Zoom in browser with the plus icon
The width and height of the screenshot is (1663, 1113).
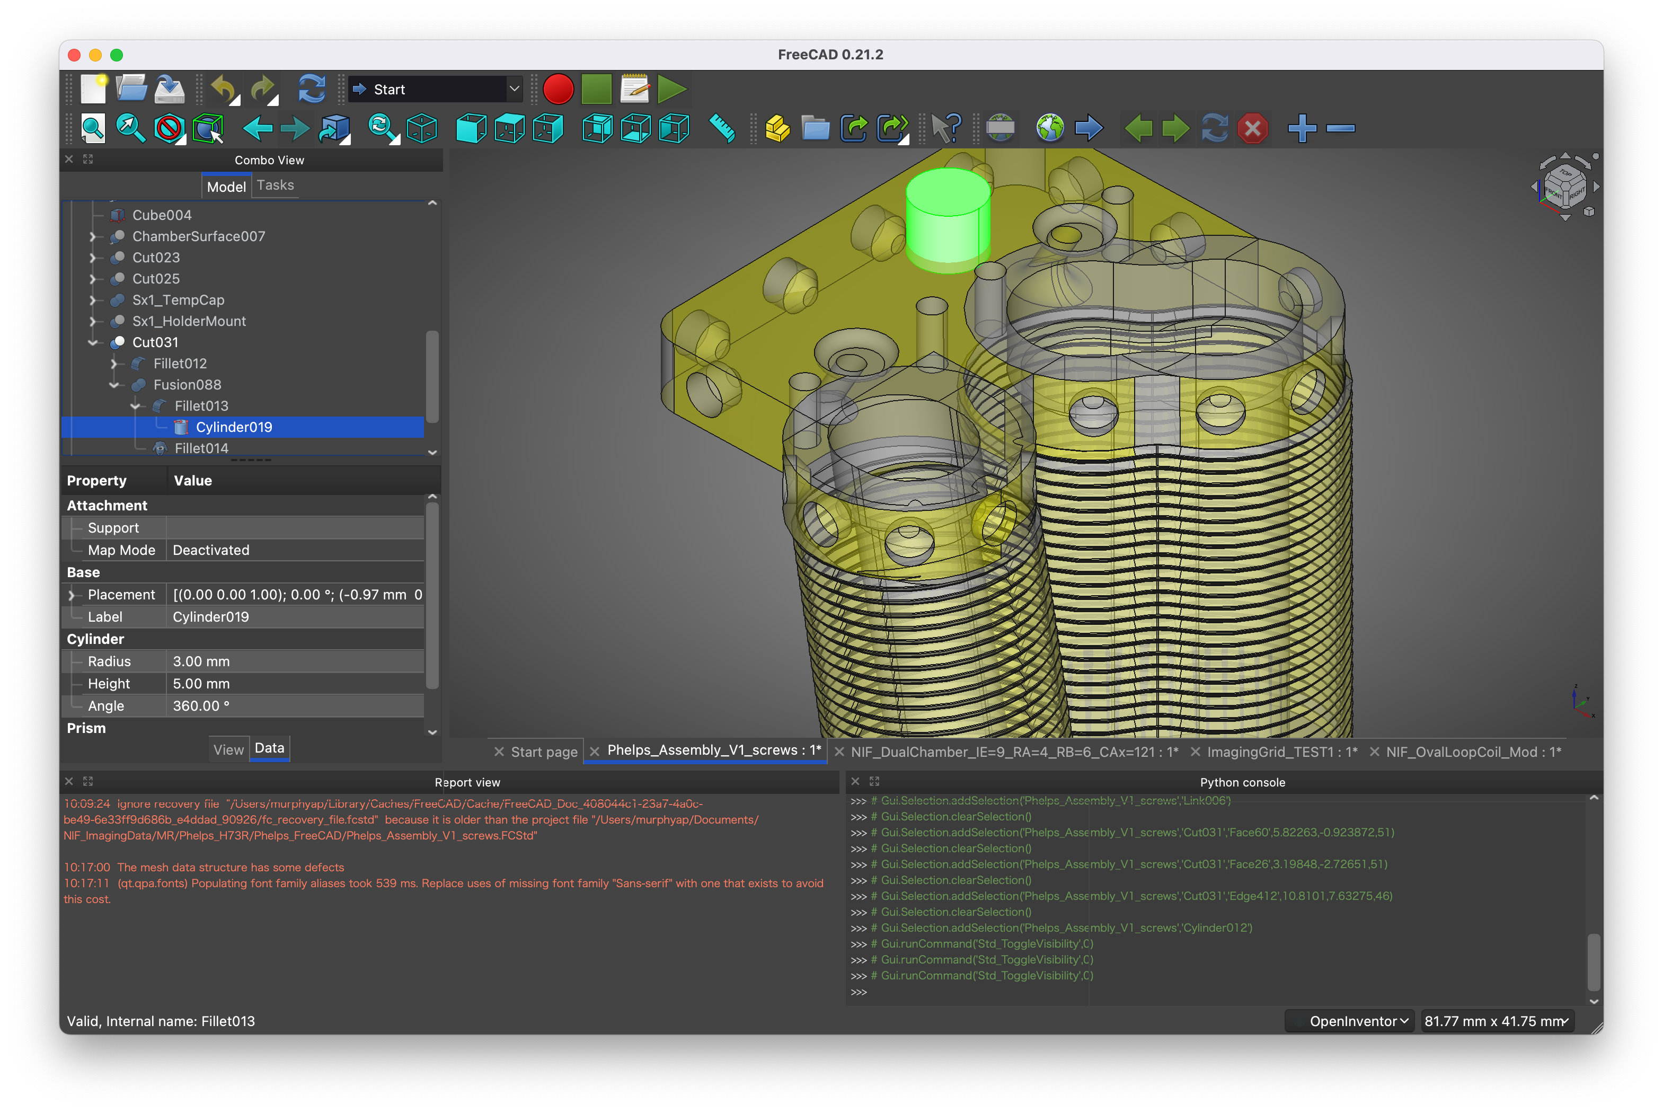(1303, 128)
